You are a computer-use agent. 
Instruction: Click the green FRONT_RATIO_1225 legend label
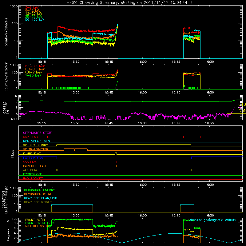tap(40, 223)
